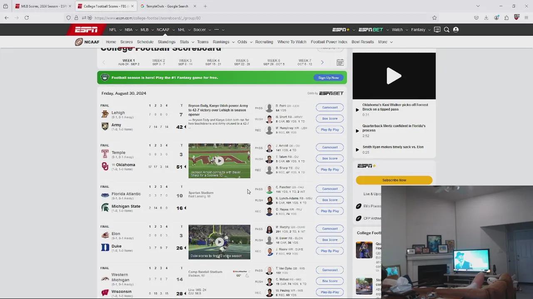Play the large sidebar video
This screenshot has height=299, width=533.
[x=394, y=76]
